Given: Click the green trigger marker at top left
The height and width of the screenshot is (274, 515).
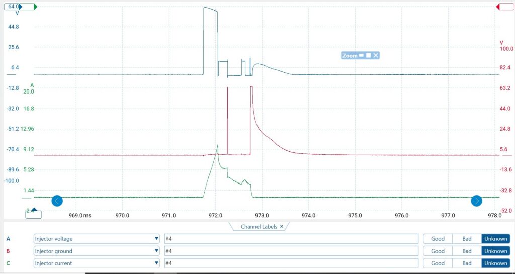Looking at the screenshot, I should pyautogui.click(x=34, y=7).
